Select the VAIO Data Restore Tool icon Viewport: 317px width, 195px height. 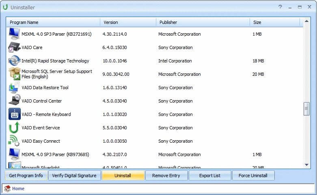[x=14, y=88]
